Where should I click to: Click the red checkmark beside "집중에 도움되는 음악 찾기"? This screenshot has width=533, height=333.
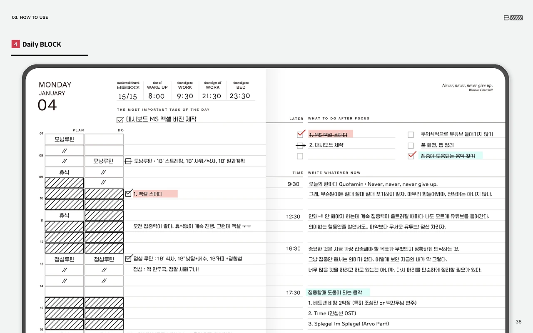click(x=410, y=156)
